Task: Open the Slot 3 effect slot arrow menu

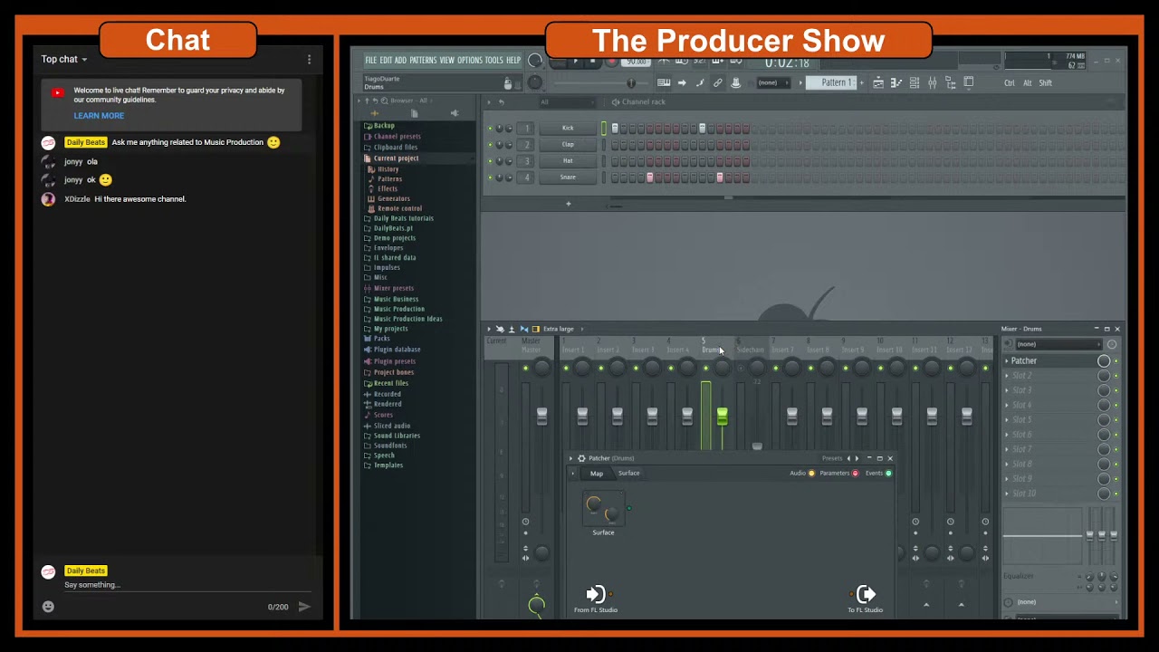Action: [1006, 390]
